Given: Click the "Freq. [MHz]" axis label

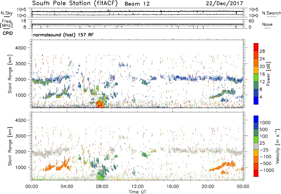Looking at the screenshot, I should pyautogui.click(x=7, y=24).
